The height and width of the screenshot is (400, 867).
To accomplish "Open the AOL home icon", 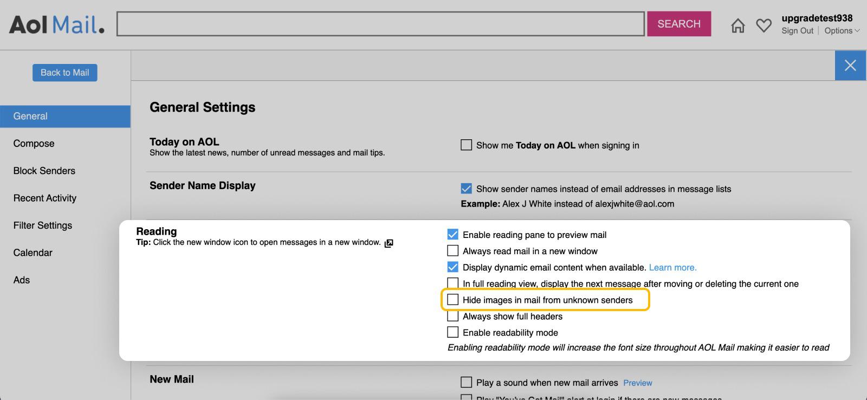I will click(737, 25).
